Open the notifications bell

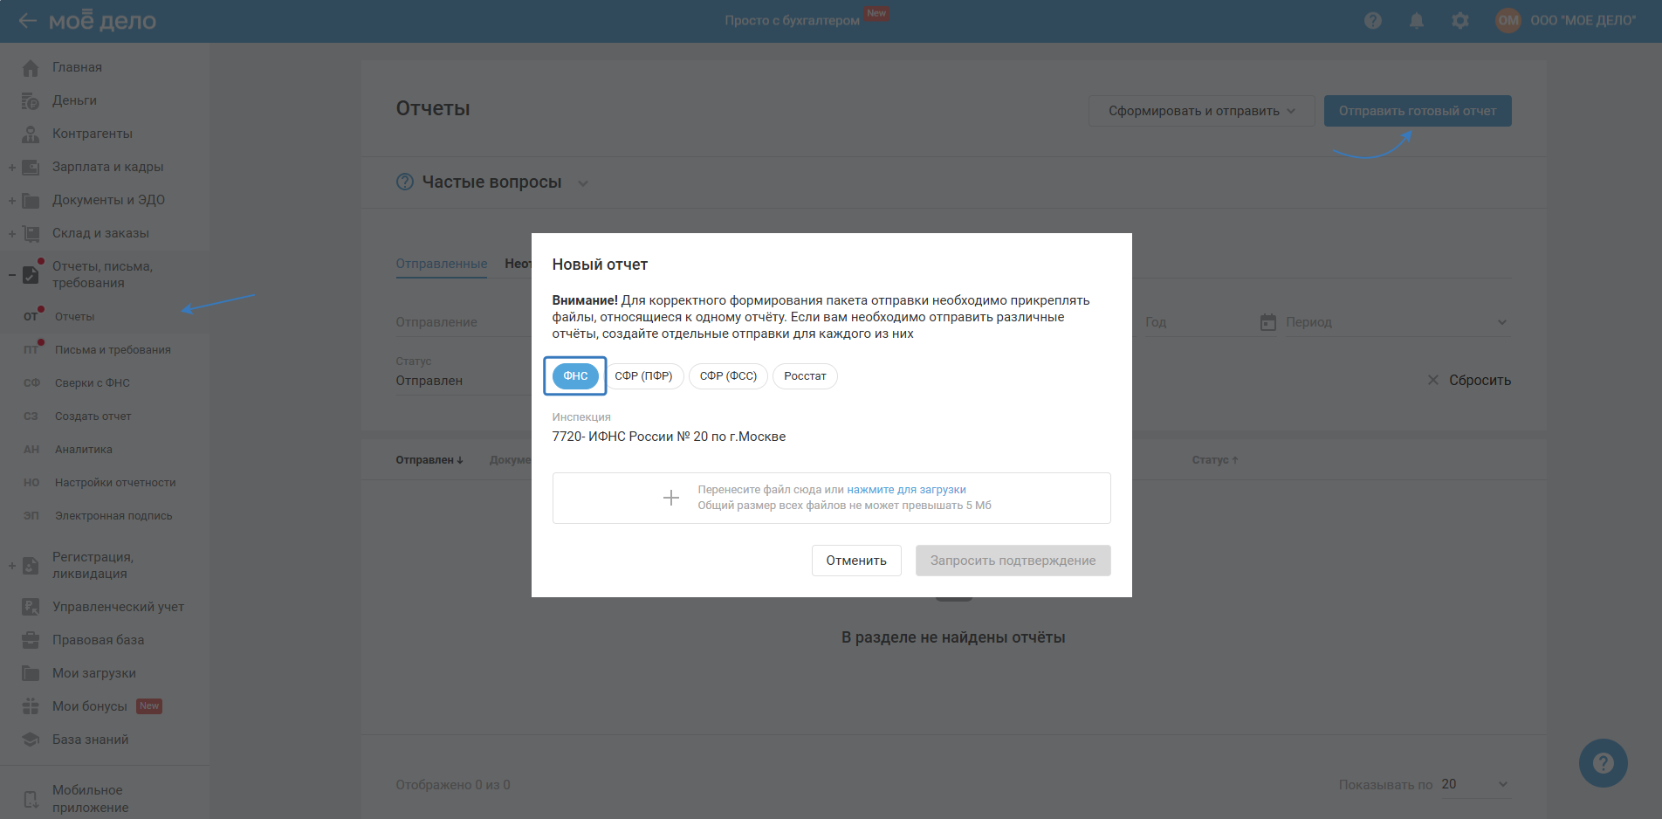(1417, 20)
